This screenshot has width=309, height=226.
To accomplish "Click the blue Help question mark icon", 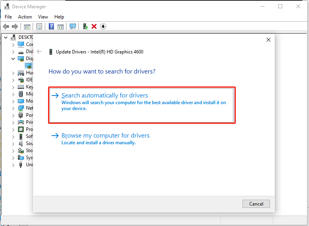I will pos(51,26).
